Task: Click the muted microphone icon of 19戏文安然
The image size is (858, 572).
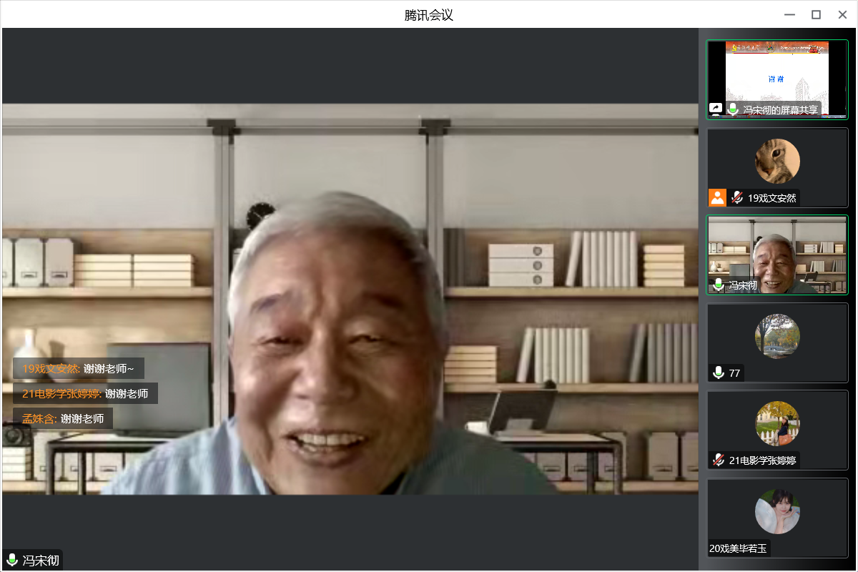Action: (x=736, y=198)
